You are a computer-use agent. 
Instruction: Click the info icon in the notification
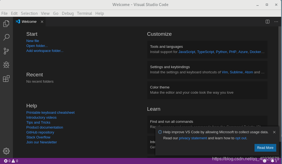point(160,132)
